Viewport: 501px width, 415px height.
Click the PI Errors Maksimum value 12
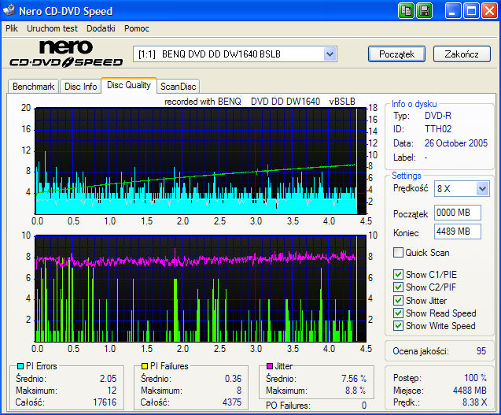pos(112,391)
